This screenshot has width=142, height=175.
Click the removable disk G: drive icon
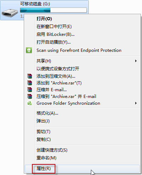click(10, 13)
